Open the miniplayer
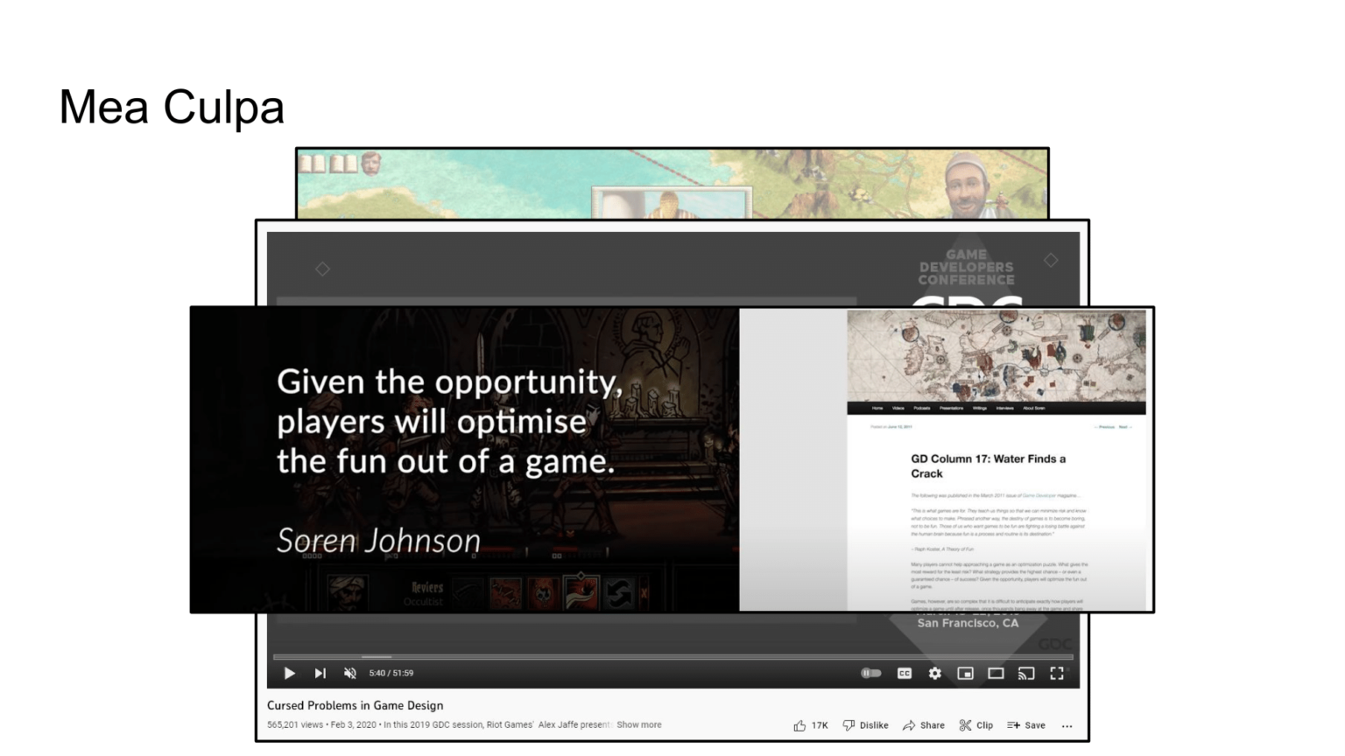This screenshot has height=756, width=1345. coord(966,673)
